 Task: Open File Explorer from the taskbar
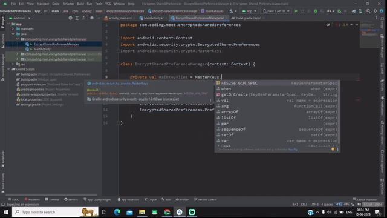tap(142, 212)
